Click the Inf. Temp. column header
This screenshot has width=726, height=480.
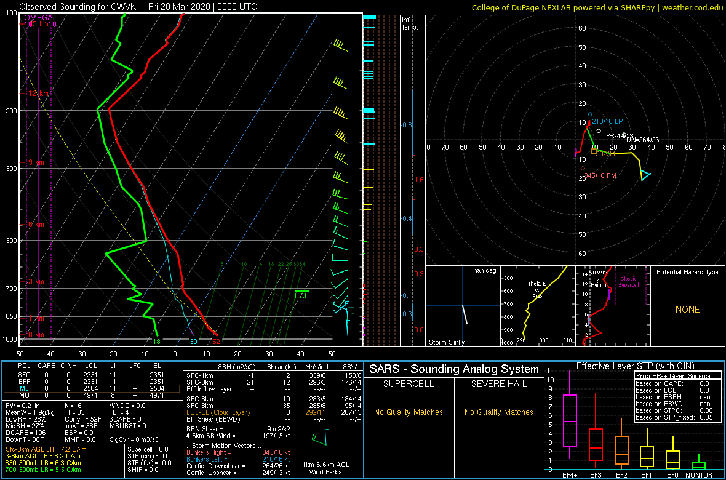[410, 24]
